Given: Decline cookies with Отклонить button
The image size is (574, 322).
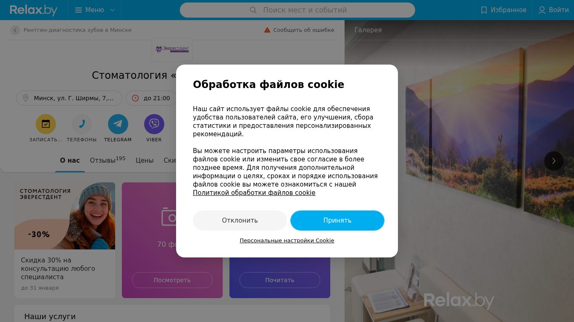Looking at the screenshot, I should (240, 221).
